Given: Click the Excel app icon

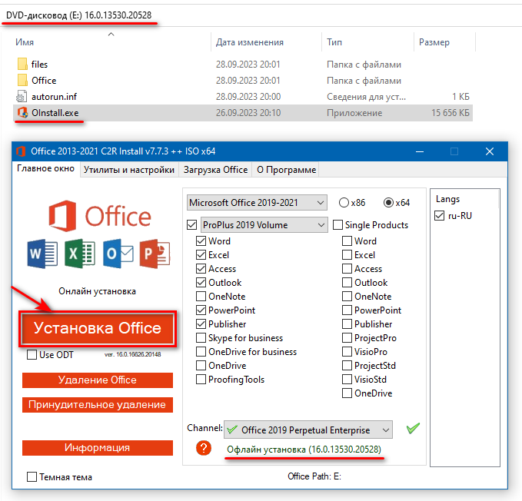Looking at the screenshot, I should [80, 254].
